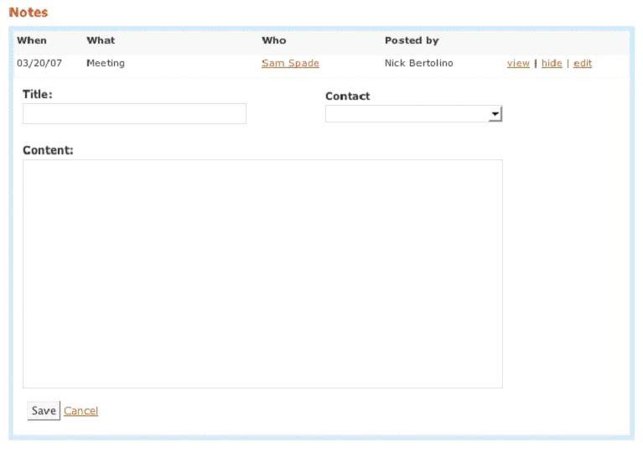Expand the Contact dropdown list

pos(495,114)
